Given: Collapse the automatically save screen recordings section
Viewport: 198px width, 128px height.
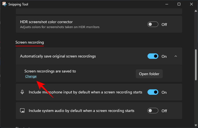Looking at the screenshot, I should click(175, 56).
